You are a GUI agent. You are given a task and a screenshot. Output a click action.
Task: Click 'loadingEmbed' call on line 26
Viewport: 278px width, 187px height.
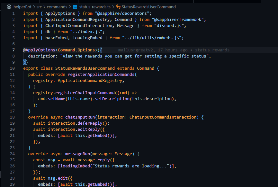pyautogui.click(x=75, y=166)
